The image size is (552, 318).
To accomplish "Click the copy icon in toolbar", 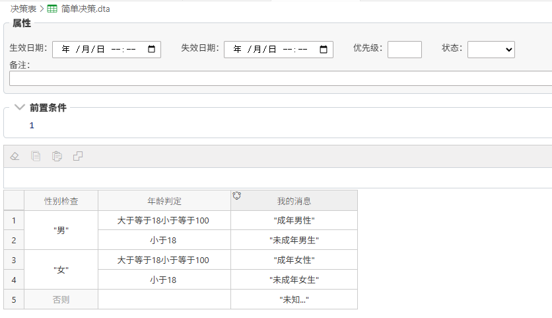I will pos(36,156).
